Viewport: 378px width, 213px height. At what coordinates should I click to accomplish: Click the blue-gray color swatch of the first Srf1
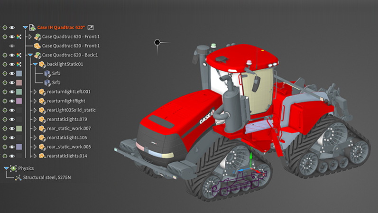click(x=19, y=74)
